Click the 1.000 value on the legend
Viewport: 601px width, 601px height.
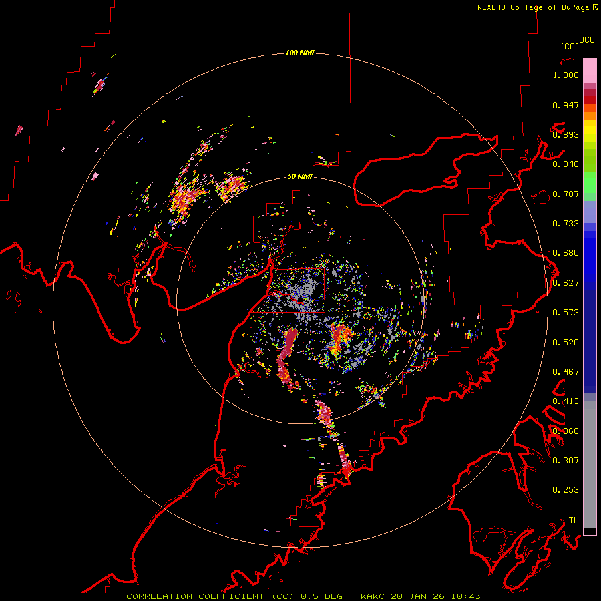[x=566, y=75]
